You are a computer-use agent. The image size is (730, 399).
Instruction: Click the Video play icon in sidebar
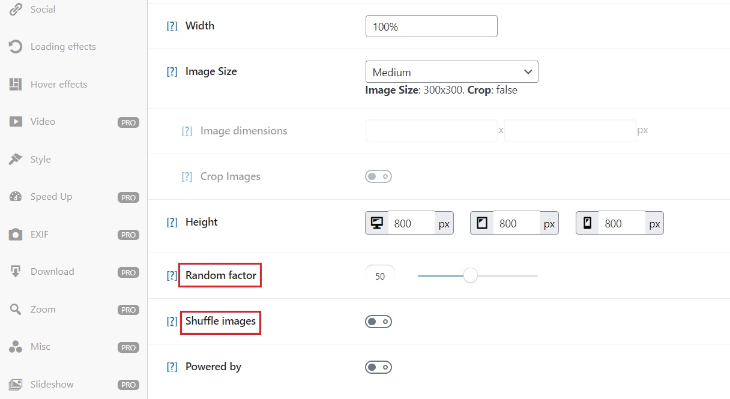(x=15, y=122)
